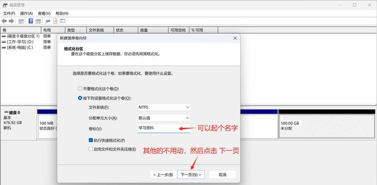The image size is (377, 185).
Task: Click the 下一页(N) next button
Action: tap(191, 175)
